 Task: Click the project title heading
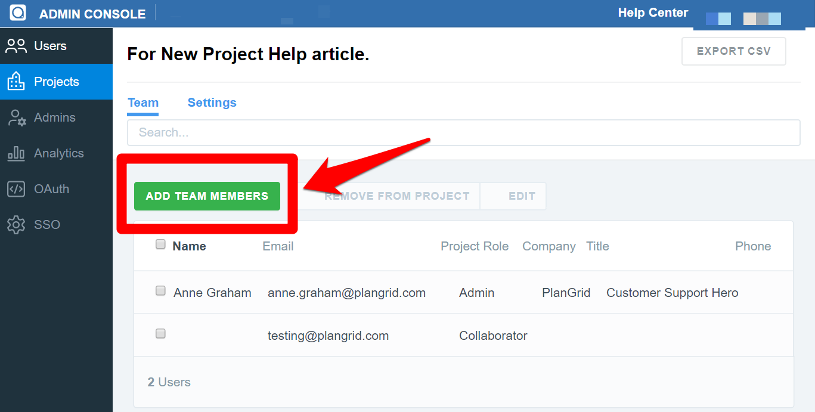pyautogui.click(x=248, y=54)
